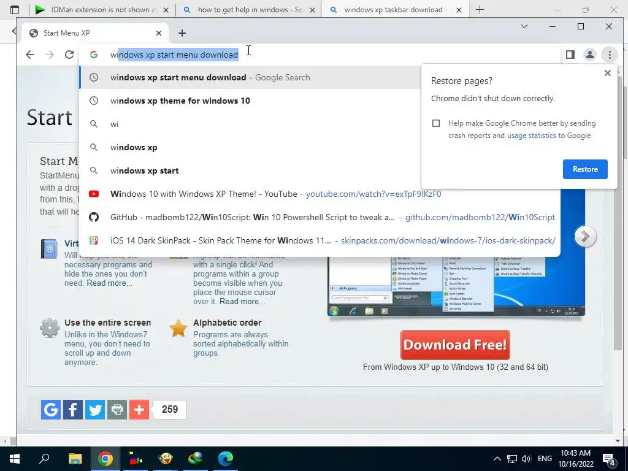Click the Use the entire screen gear icon
This screenshot has height=471, width=628.
[50, 328]
